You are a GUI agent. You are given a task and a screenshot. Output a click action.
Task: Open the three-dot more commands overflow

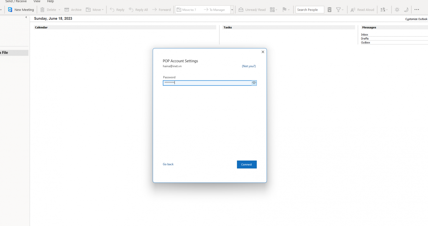417,10
